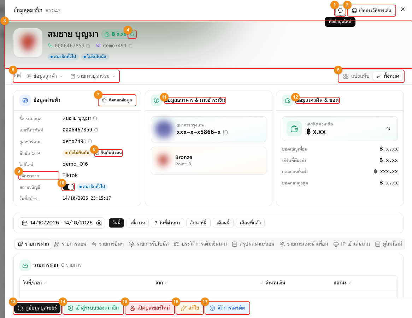Click the refresh data icon beside เช็คประวัติการเล่น
This screenshot has height=318, width=412.
point(340,11)
